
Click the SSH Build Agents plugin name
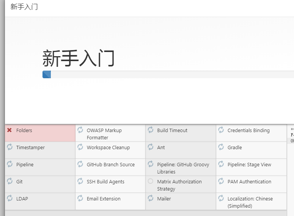click(x=105, y=182)
